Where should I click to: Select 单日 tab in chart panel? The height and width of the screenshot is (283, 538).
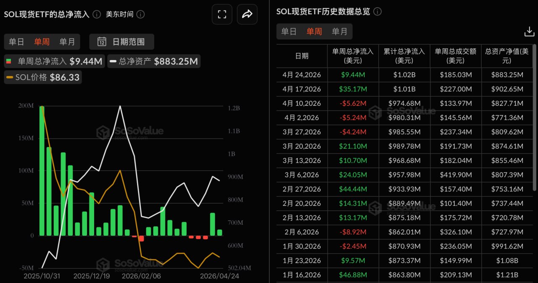[x=17, y=42]
